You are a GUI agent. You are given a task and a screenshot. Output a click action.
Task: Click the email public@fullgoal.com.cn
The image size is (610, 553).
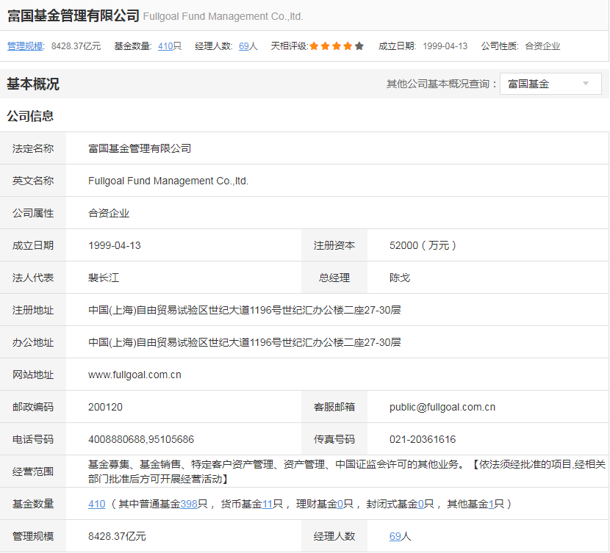[442, 407]
